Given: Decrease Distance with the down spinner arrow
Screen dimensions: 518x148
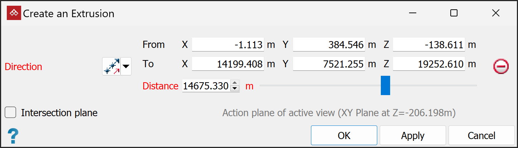Looking at the screenshot, I should (235, 88).
